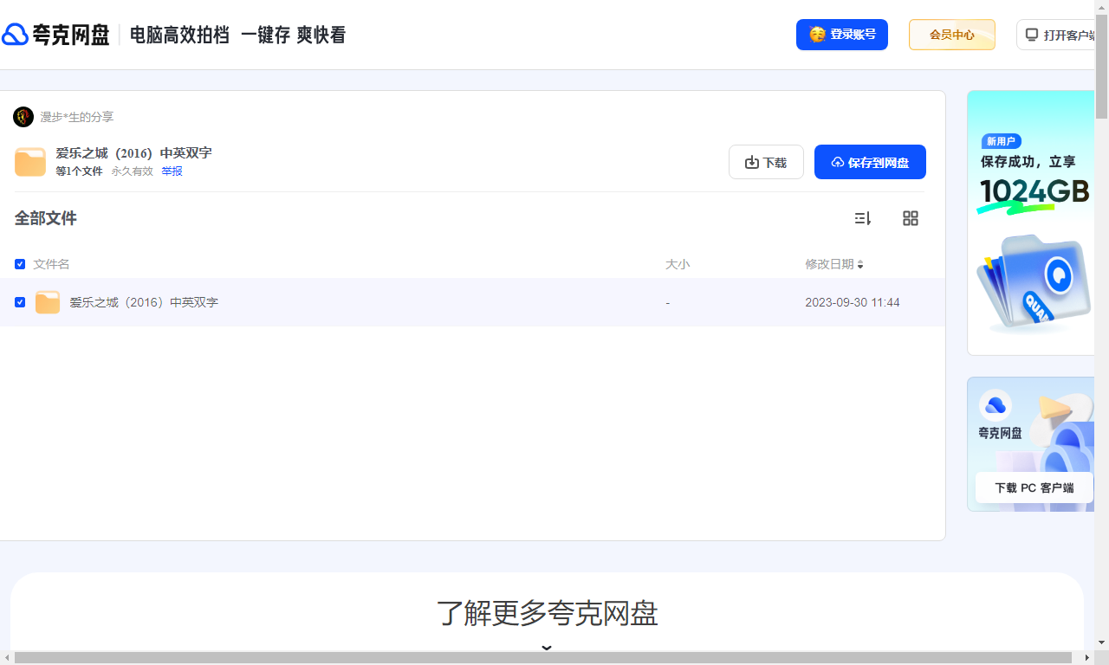
Task: Click the 大小 column header
Action: 678,264
